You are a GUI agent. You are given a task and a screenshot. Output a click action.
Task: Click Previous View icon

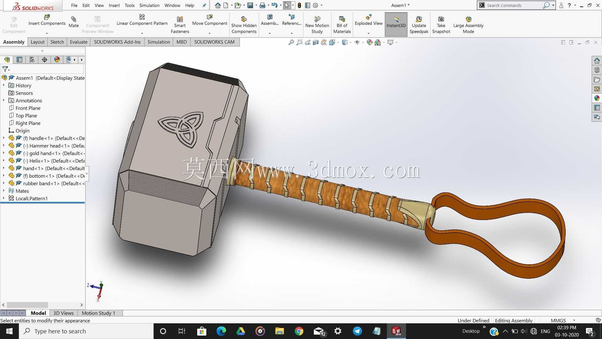pyautogui.click(x=308, y=42)
